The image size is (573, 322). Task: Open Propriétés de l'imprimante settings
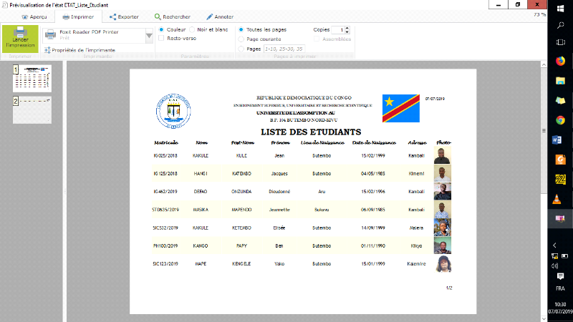pos(79,50)
